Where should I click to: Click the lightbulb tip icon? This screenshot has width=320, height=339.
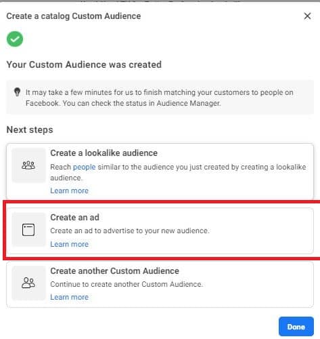pyautogui.click(x=17, y=92)
